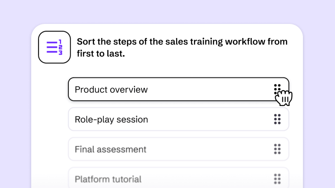Click the 123 numerals in sort icon
The image size is (335, 188).
point(60,47)
